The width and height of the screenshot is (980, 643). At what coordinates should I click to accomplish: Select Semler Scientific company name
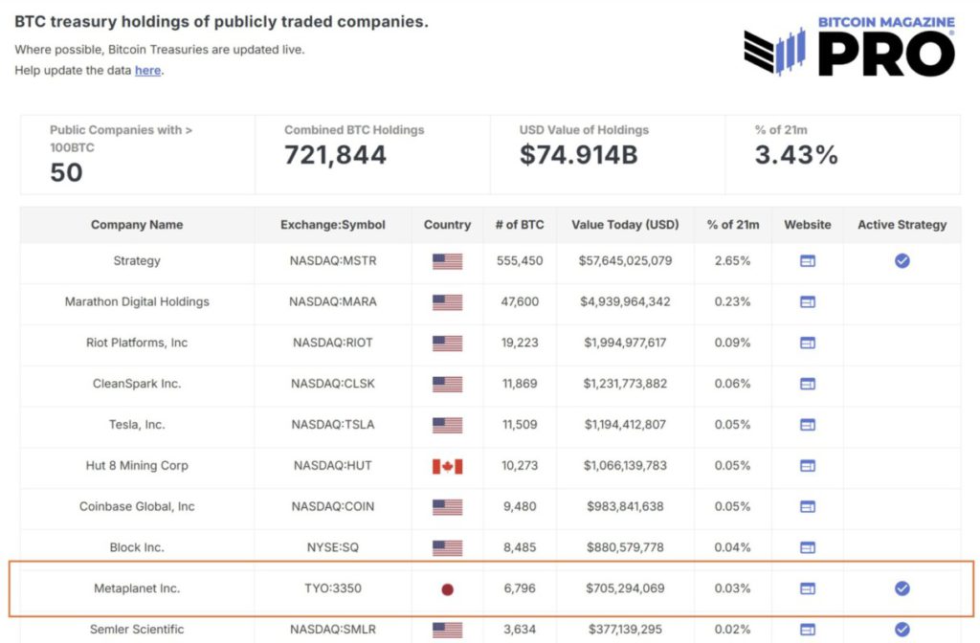click(137, 630)
